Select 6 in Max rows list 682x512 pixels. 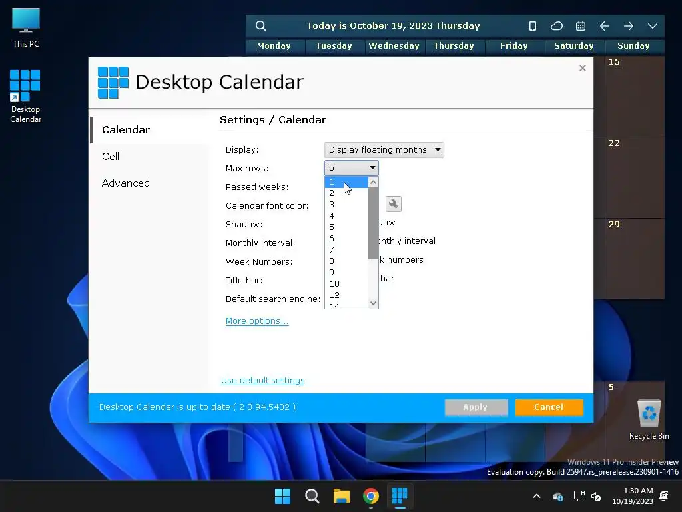coord(346,238)
